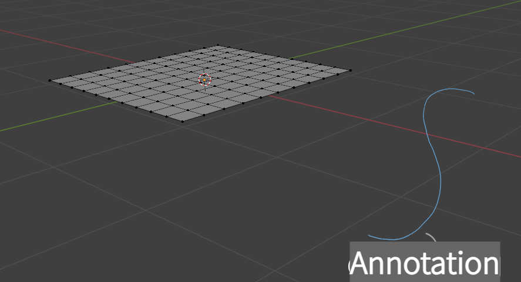Click the 3D cursor on the grid mesh
The width and height of the screenshot is (521, 282).
click(204, 80)
